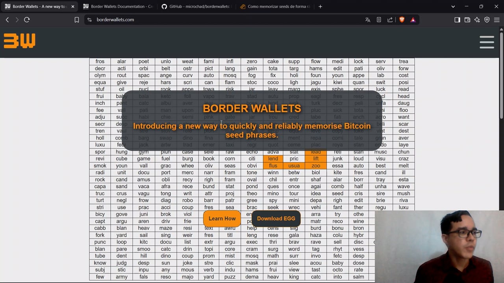Image resolution: width=504 pixels, height=283 pixels.
Task: Share this page icon
Action: [390, 20]
